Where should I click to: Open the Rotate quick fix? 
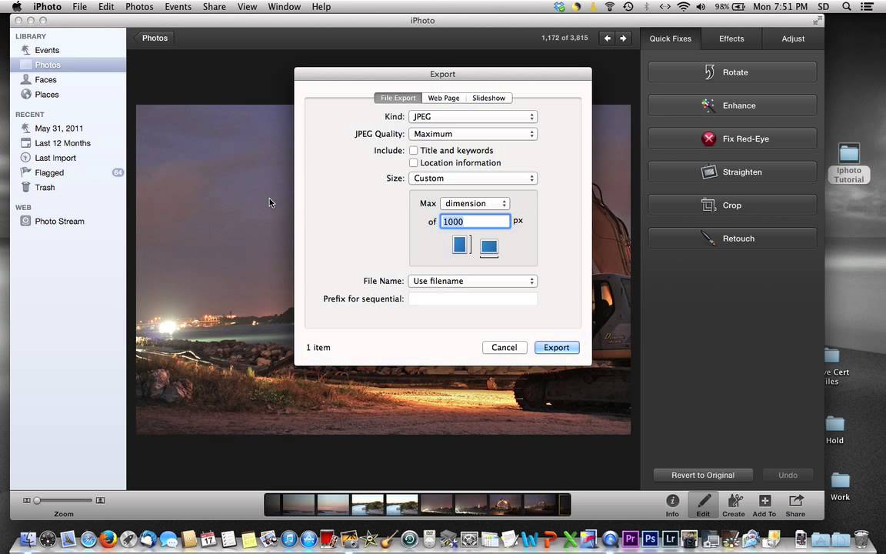coord(731,72)
